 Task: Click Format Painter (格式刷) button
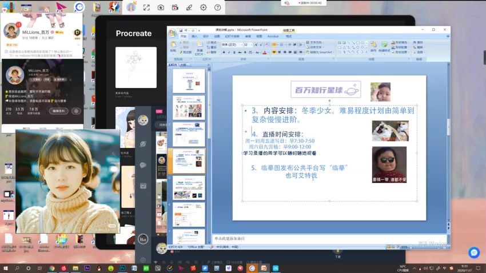[x=186, y=53]
